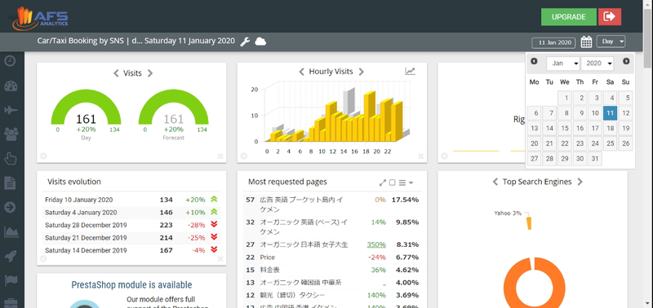Screen dimensions: 653x308
Task: Click the rocket icon in sidebar
Action: pos(11,256)
